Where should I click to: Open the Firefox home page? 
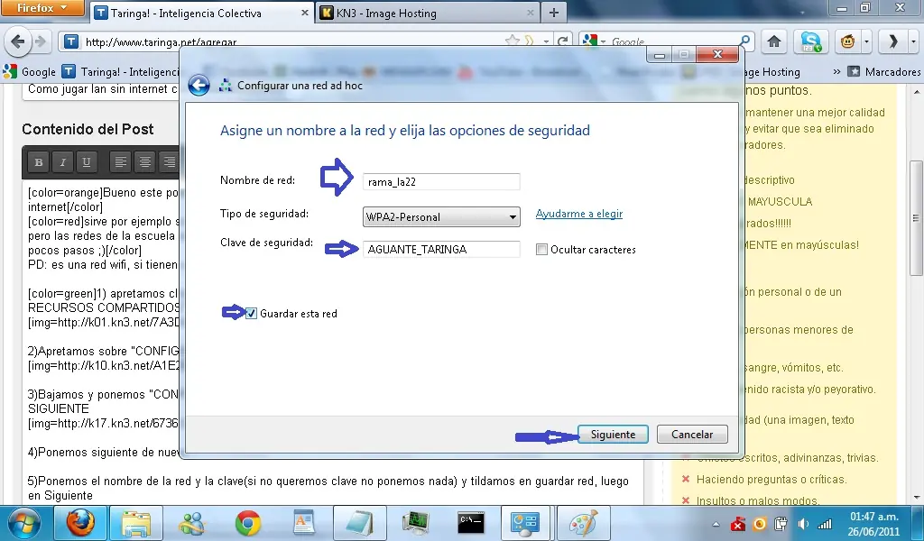click(774, 41)
